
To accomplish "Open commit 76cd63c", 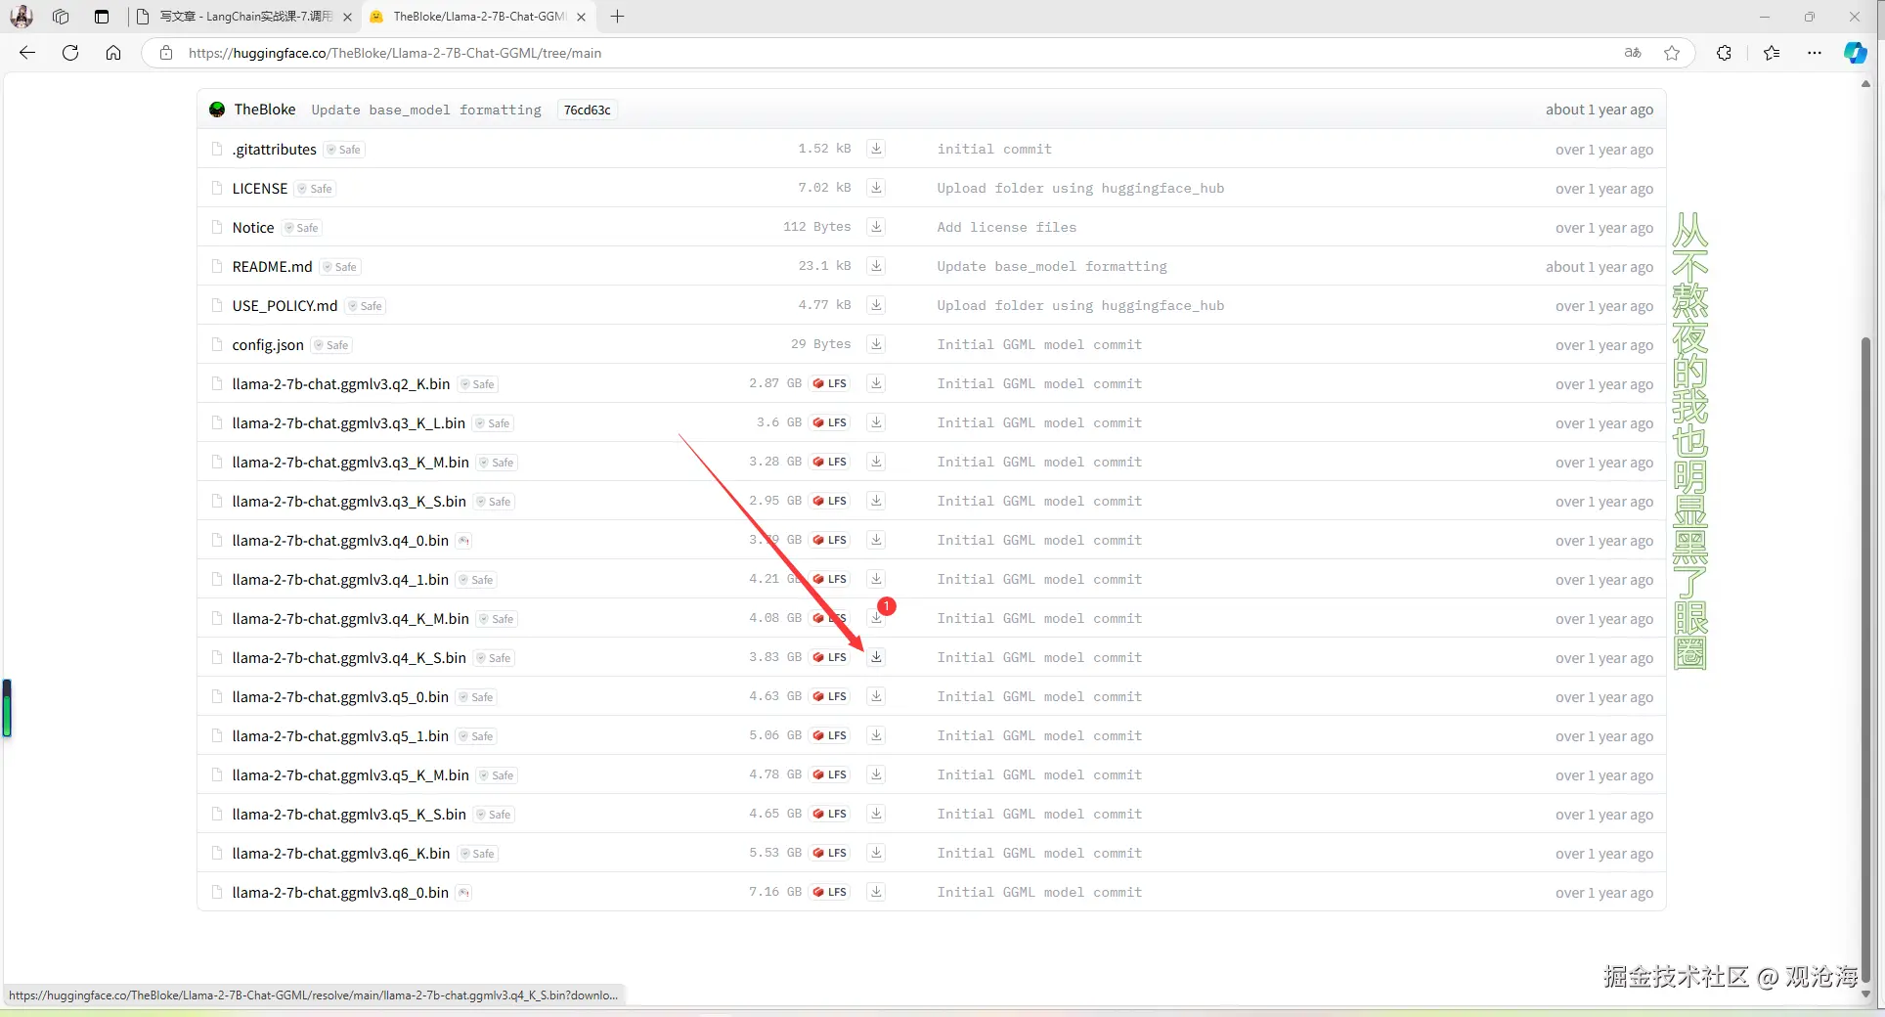I will [587, 110].
